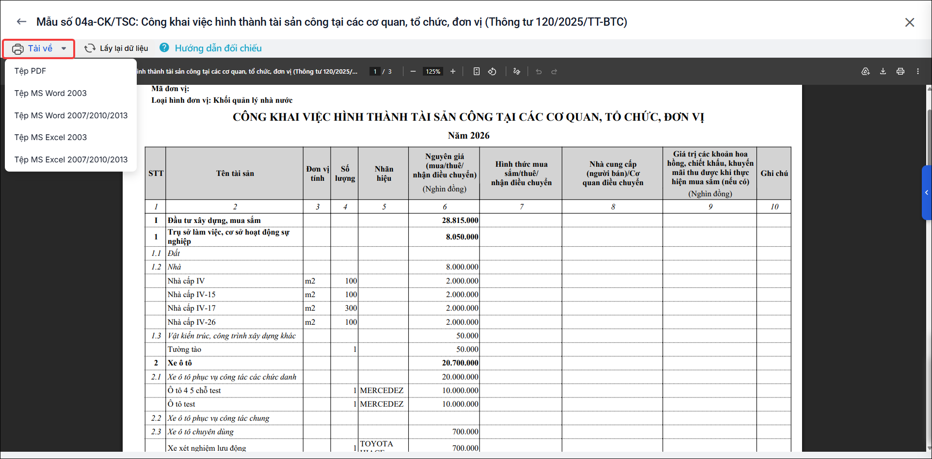Click the back arrow icon
The width and height of the screenshot is (932, 459).
(x=21, y=22)
